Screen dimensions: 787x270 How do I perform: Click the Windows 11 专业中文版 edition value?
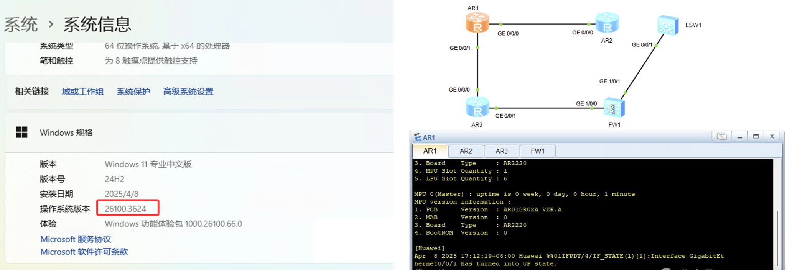[148, 164]
